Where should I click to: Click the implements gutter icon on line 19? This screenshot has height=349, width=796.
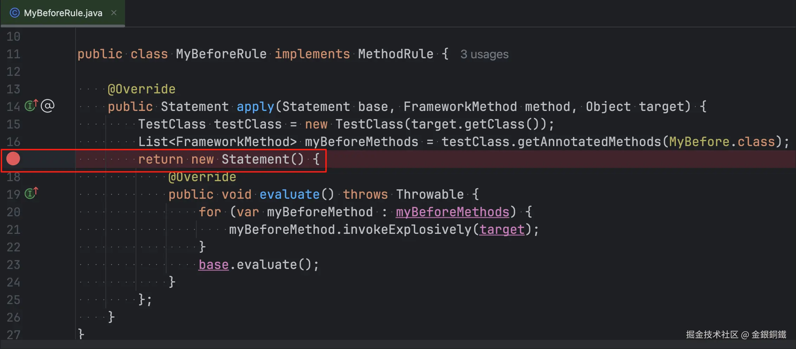coord(31,193)
